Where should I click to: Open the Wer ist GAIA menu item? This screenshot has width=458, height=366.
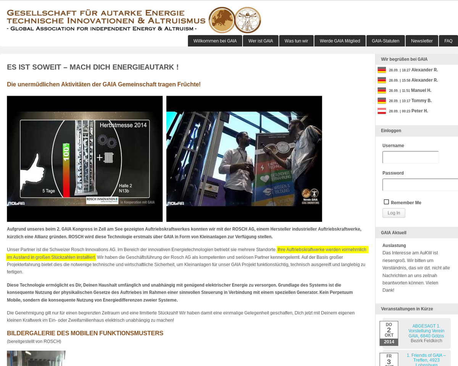point(261,41)
